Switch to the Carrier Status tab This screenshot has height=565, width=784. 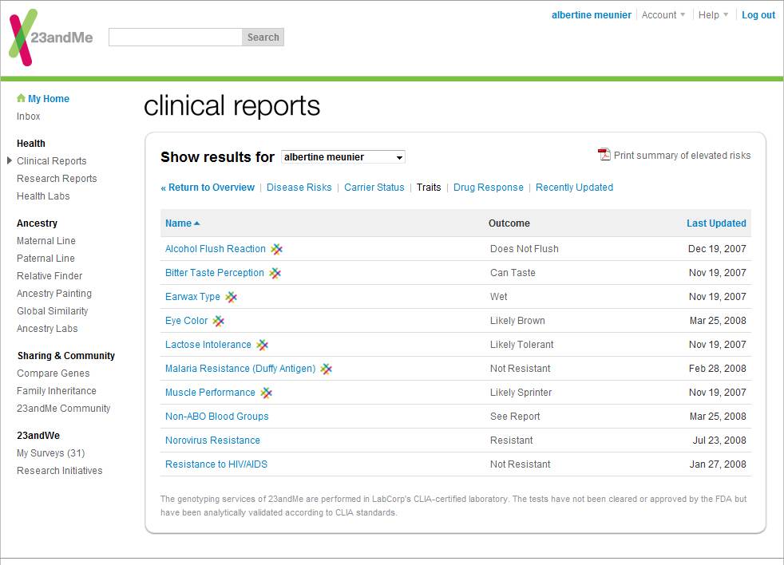[x=374, y=188]
